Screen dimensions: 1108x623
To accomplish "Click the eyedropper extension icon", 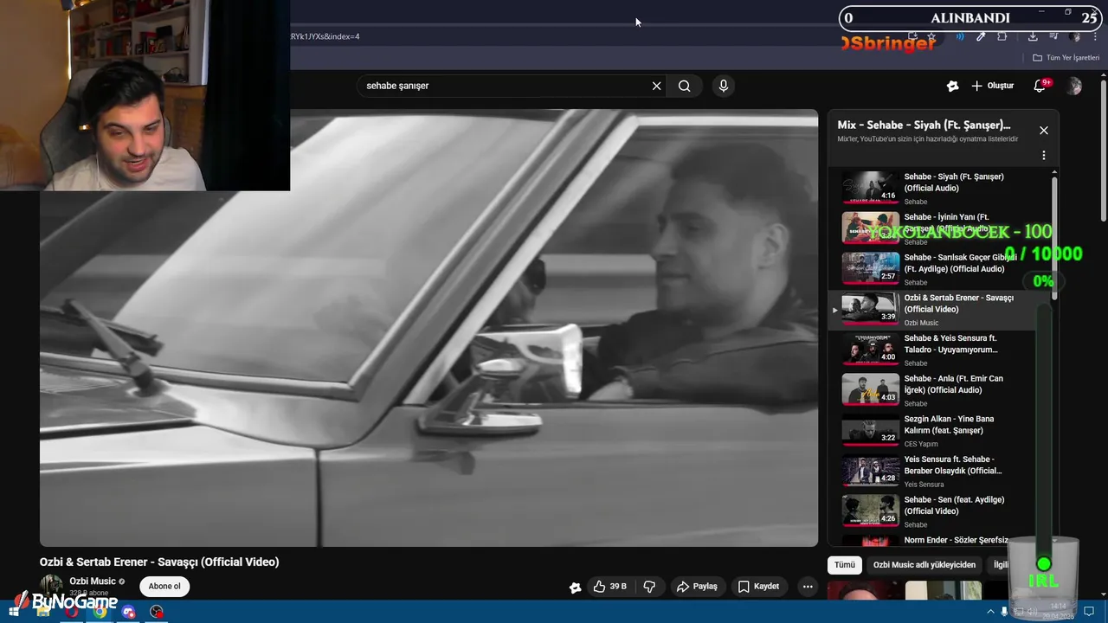I will pos(981,37).
